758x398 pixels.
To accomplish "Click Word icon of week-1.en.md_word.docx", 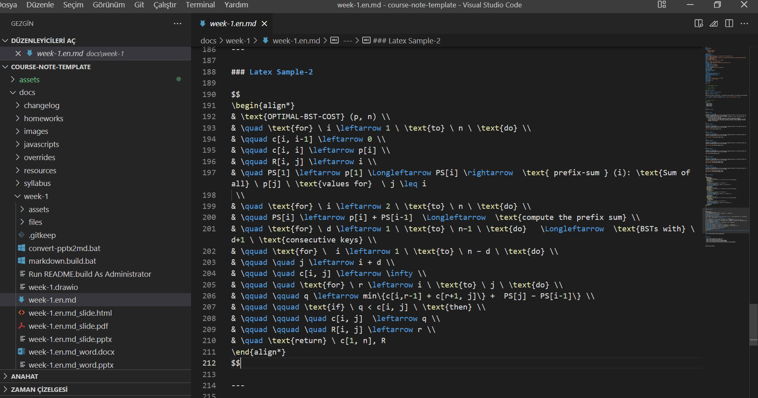I will coord(22,352).
